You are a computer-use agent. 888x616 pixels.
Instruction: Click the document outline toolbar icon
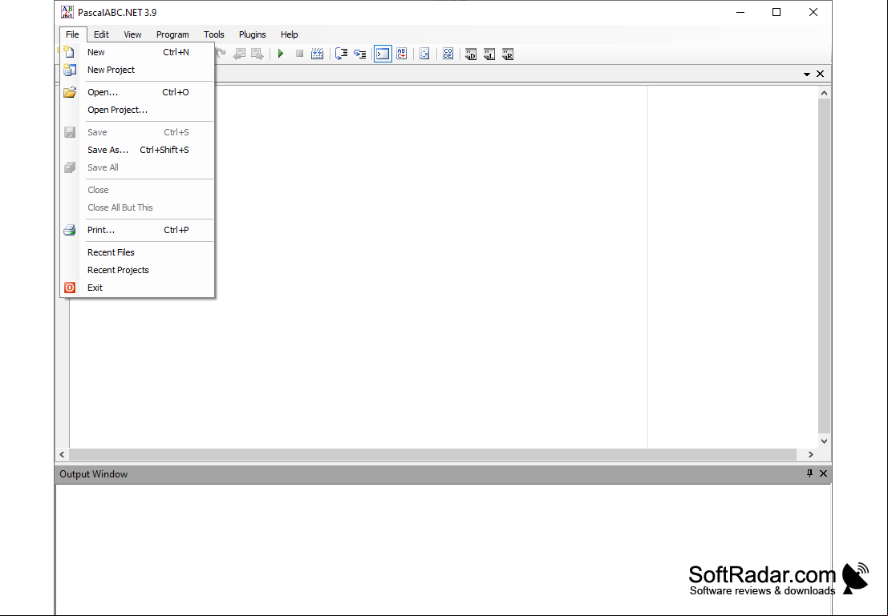424,54
